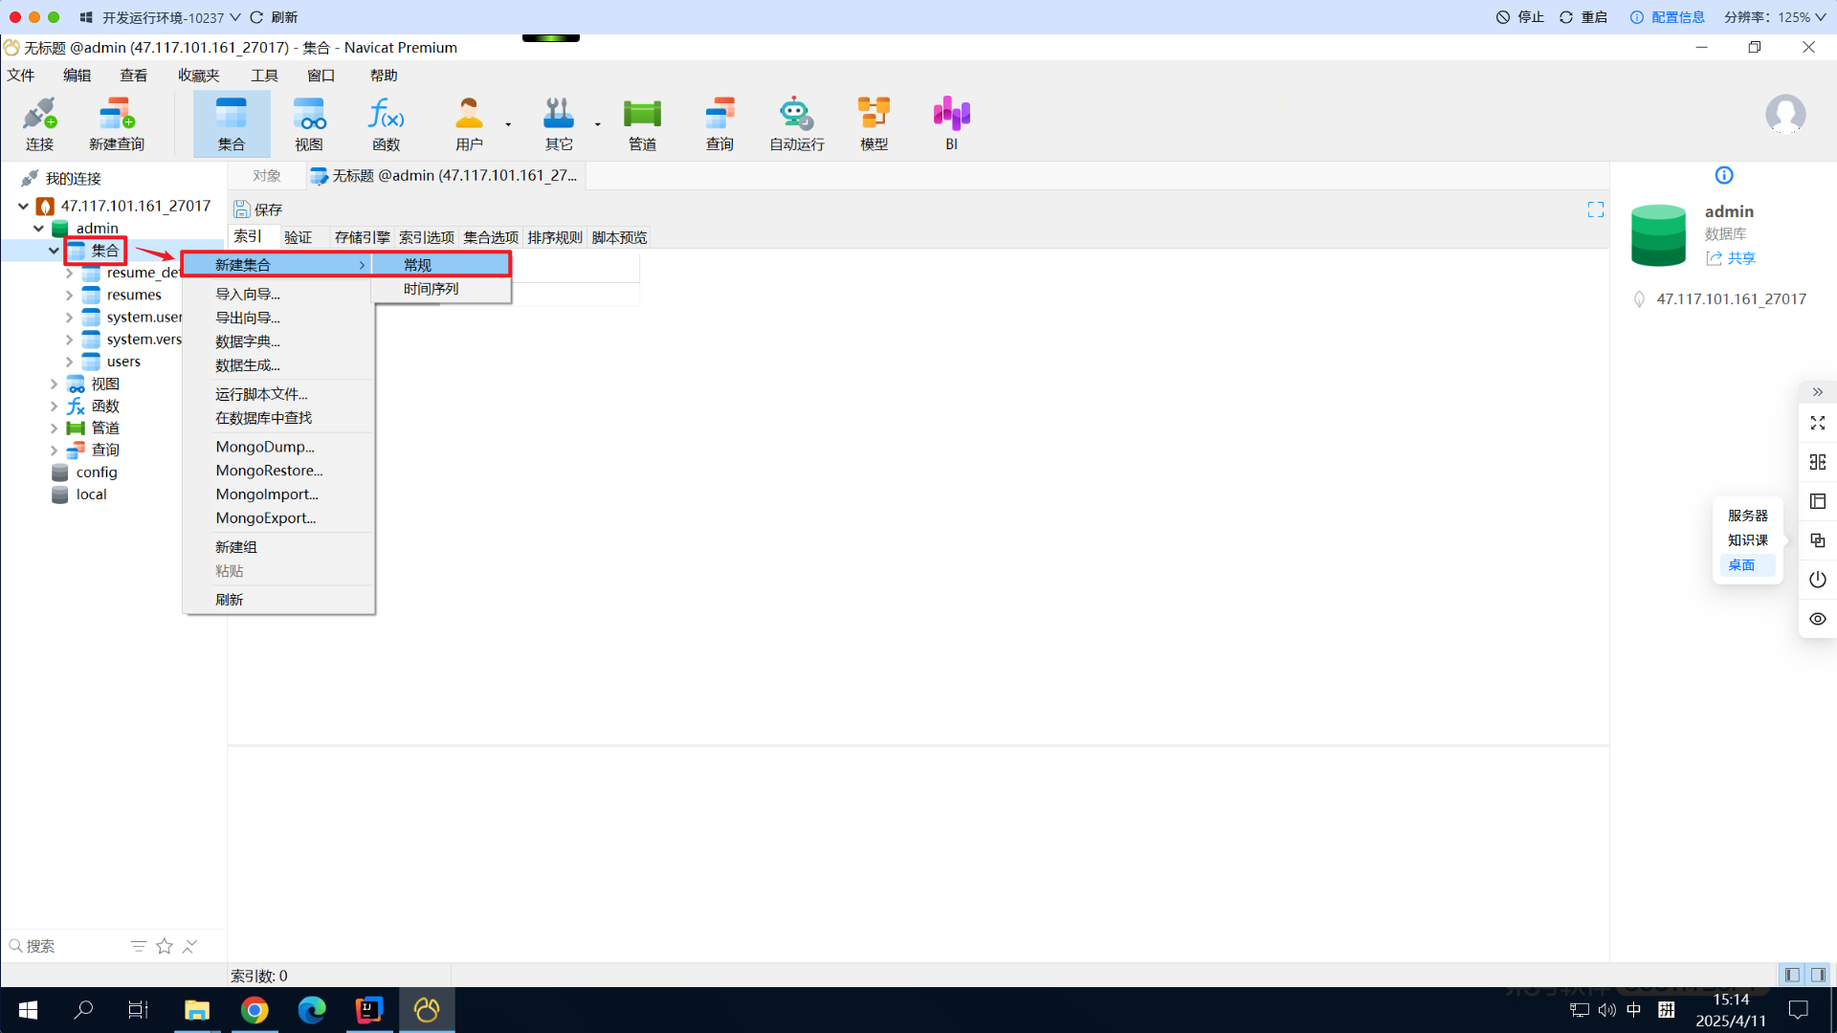Expand the users collection node
Image resolution: width=1837 pixels, height=1033 pixels.
(x=69, y=362)
